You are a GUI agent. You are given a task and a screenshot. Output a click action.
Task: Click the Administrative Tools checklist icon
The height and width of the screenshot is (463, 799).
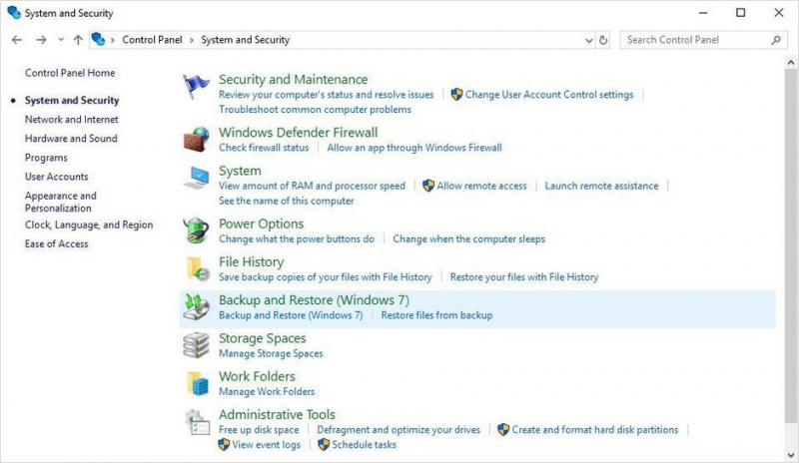[197, 422]
